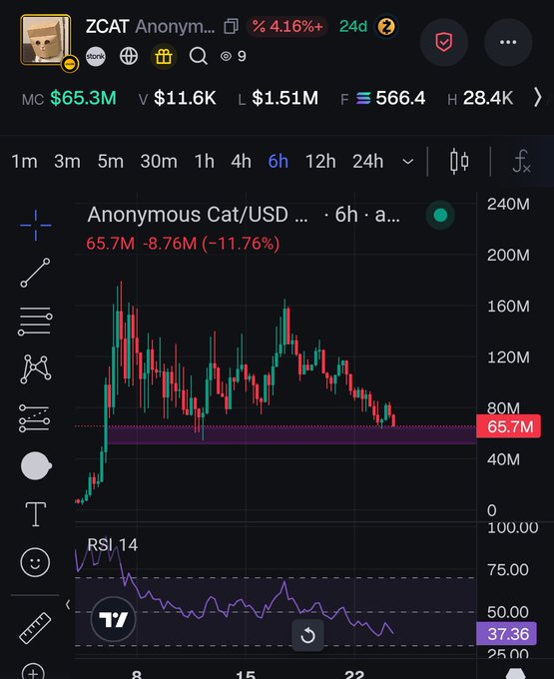Tap the 24d token age label
The height and width of the screenshot is (679, 554).
353,26
